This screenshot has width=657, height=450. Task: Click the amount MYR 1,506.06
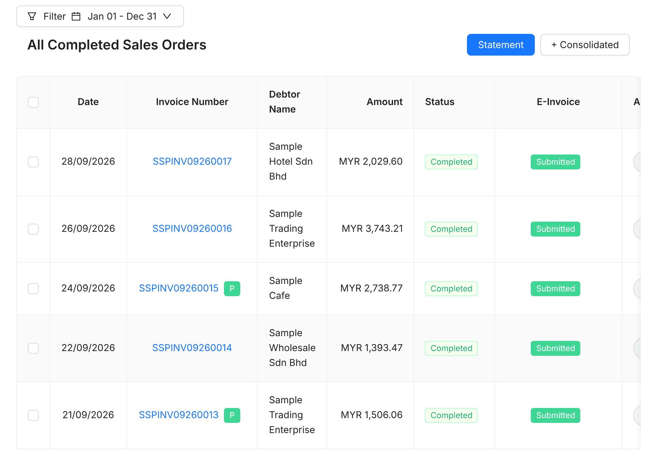pyautogui.click(x=372, y=415)
